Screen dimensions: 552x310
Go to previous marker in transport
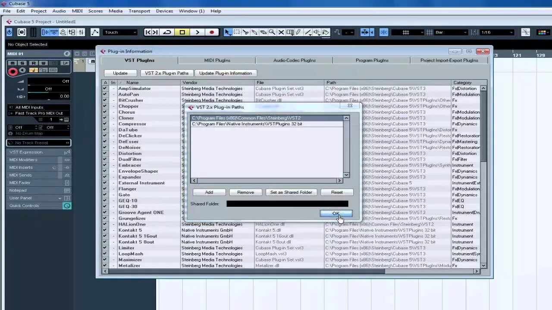tap(148, 32)
